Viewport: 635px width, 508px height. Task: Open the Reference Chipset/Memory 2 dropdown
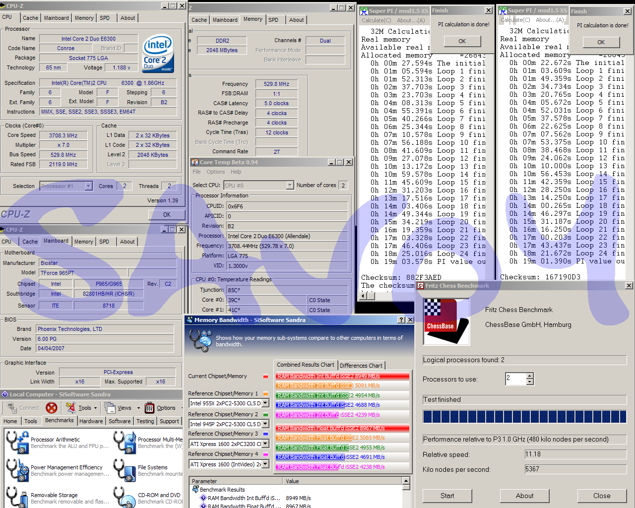[x=265, y=424]
